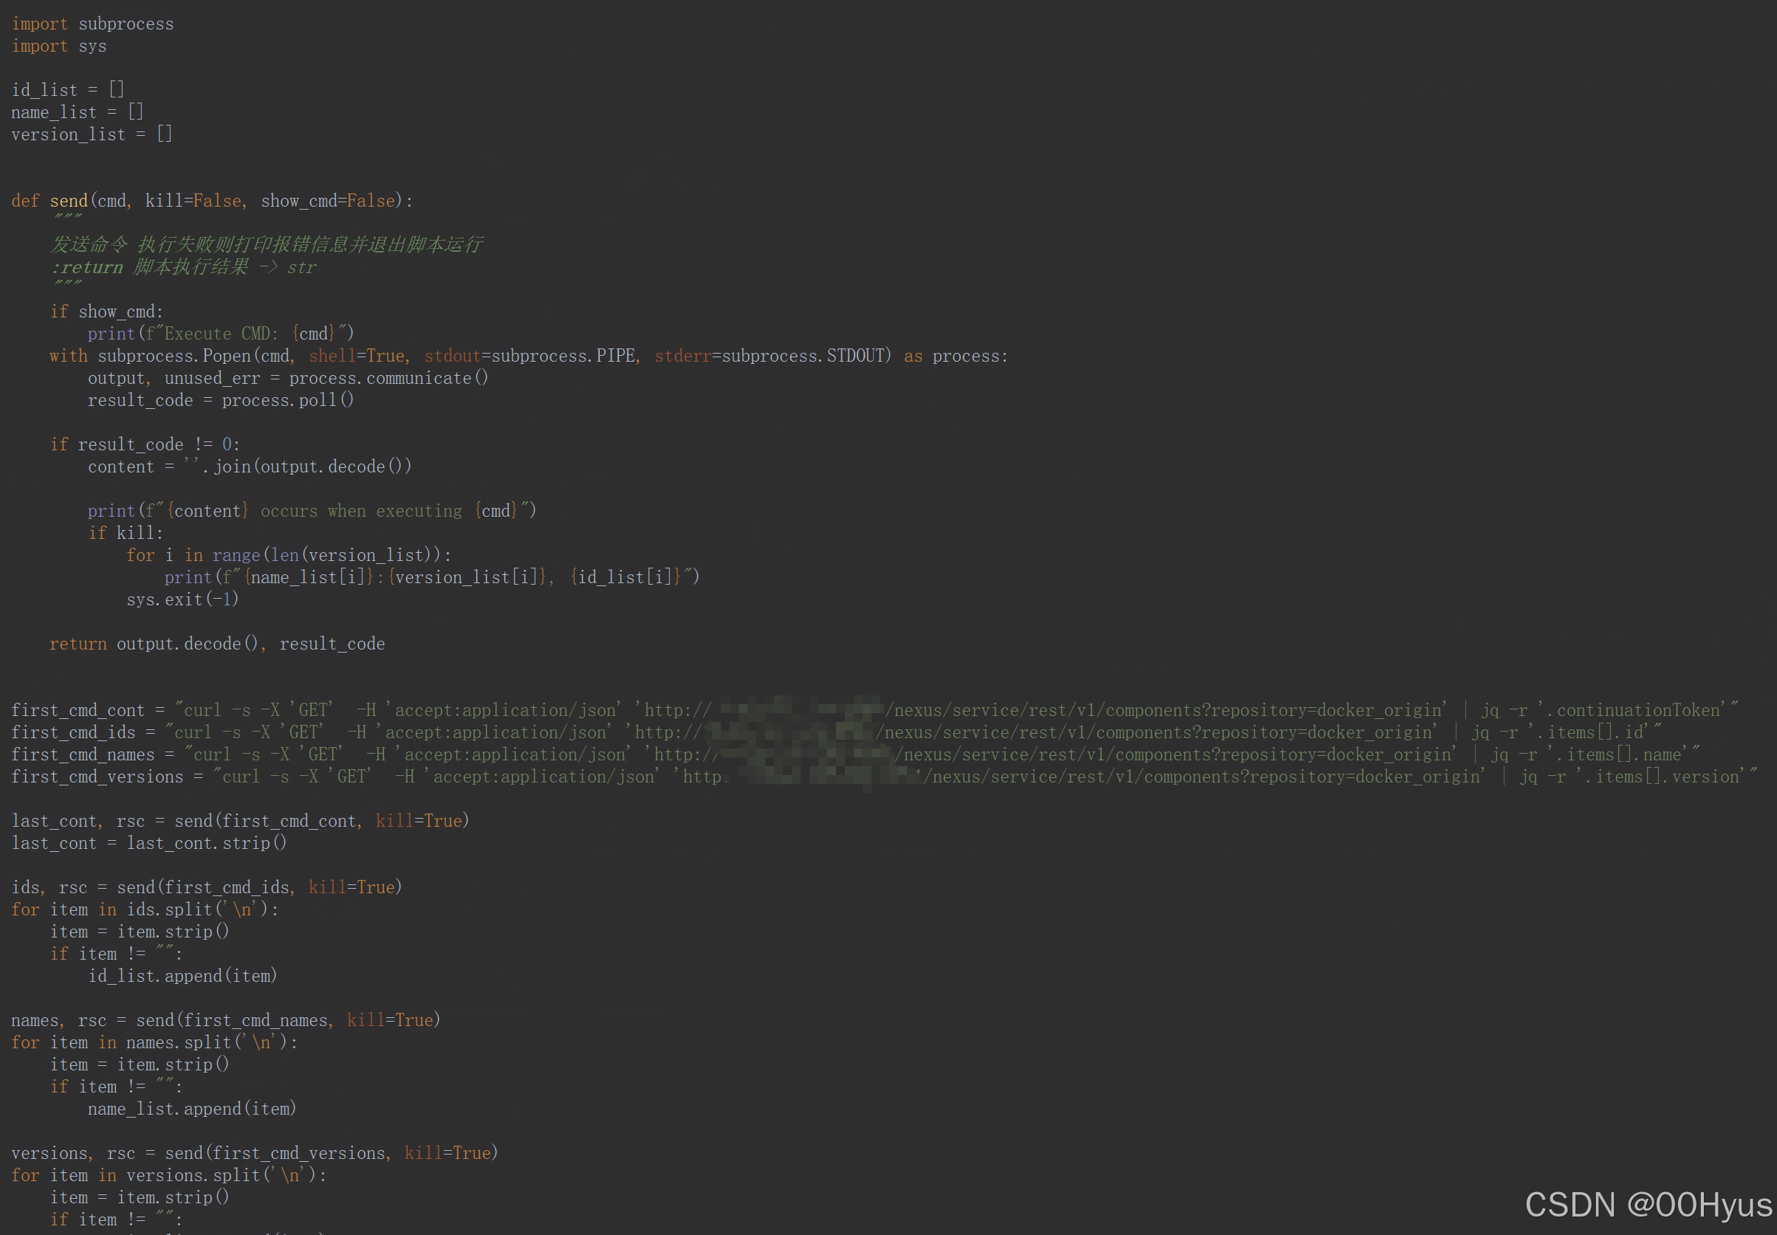Screen dimensions: 1777x1235
Task: Click the sys.exit(-1) statement
Action: (x=182, y=599)
